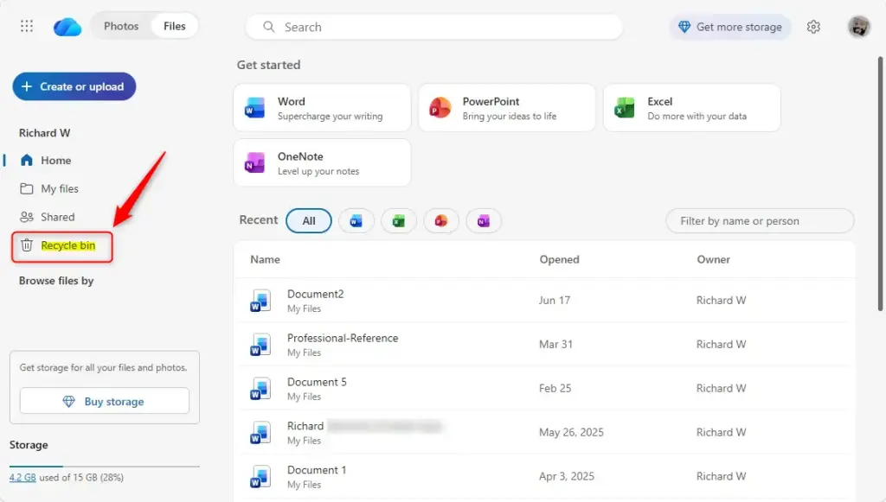This screenshot has height=502, width=886.
Task: Filter recent files by Excel
Action: tap(398, 220)
